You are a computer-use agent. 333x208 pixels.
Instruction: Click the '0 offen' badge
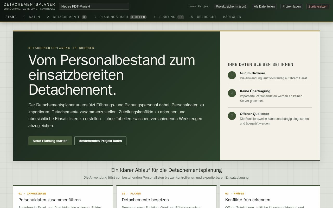[138, 17]
